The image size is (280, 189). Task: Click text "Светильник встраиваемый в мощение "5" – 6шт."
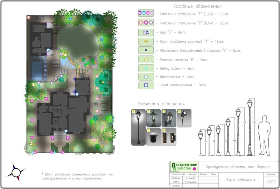(x=200, y=50)
